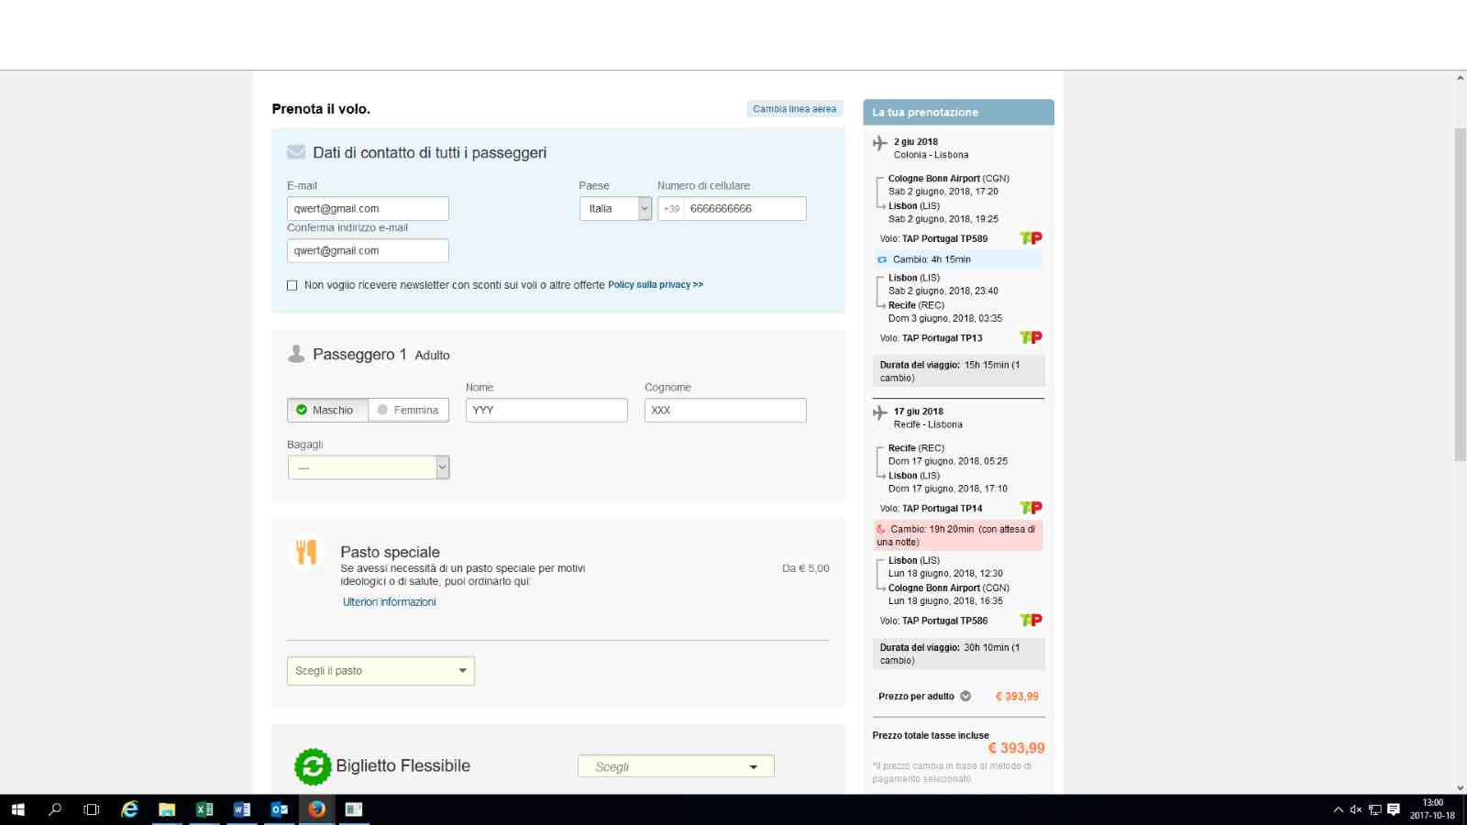Open Task View on the taskbar
This screenshot has width=1467, height=825.
point(92,809)
